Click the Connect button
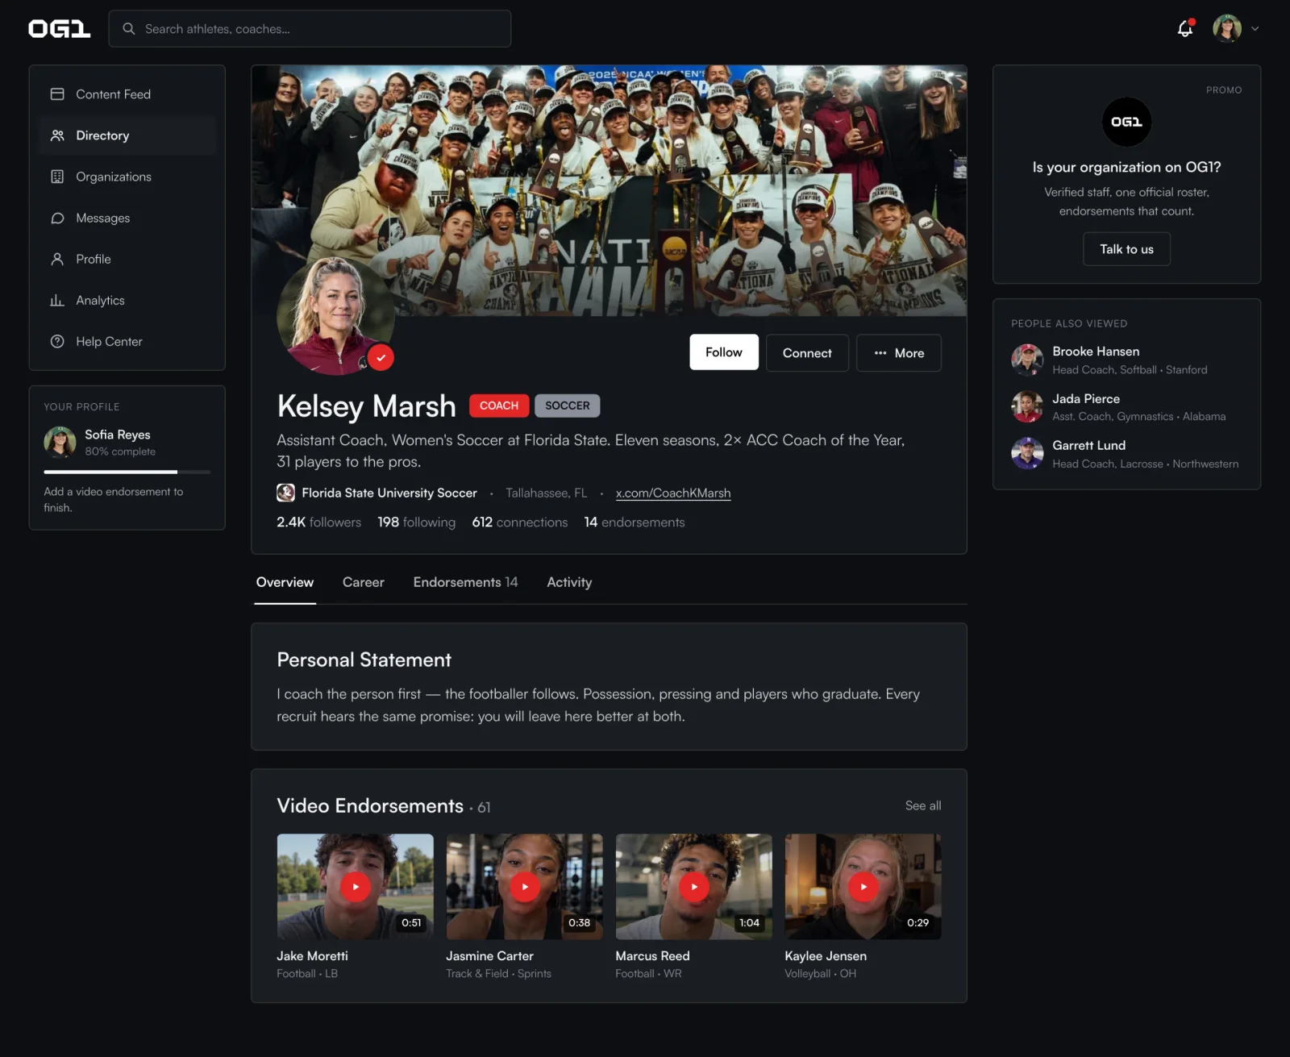The height and width of the screenshot is (1057, 1290). coord(807,353)
